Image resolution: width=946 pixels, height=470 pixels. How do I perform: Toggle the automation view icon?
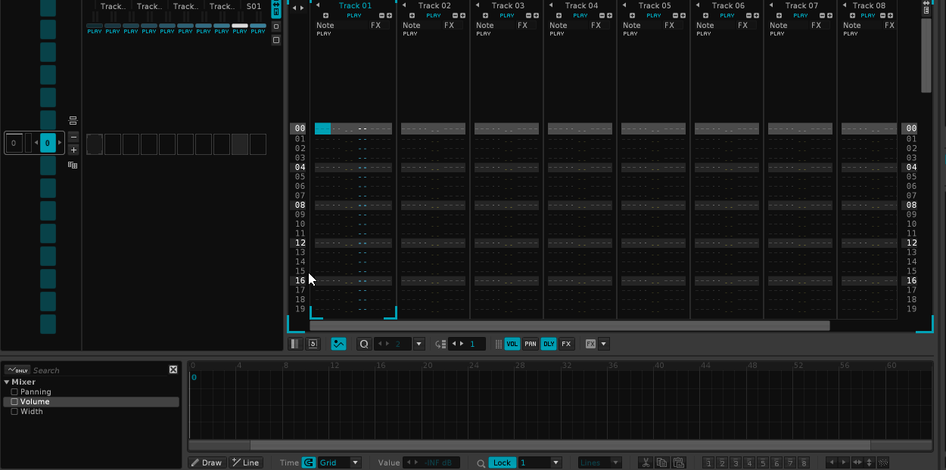tap(338, 344)
